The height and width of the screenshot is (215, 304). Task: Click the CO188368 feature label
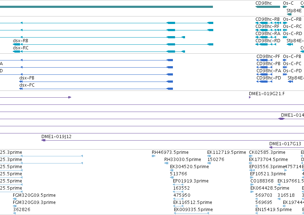coord(262,181)
